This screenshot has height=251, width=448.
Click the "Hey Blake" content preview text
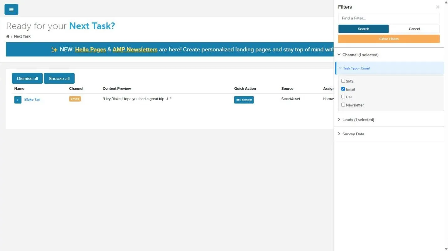(x=137, y=99)
